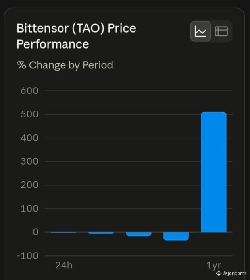Switch to the line chart view icon

[x=201, y=31]
